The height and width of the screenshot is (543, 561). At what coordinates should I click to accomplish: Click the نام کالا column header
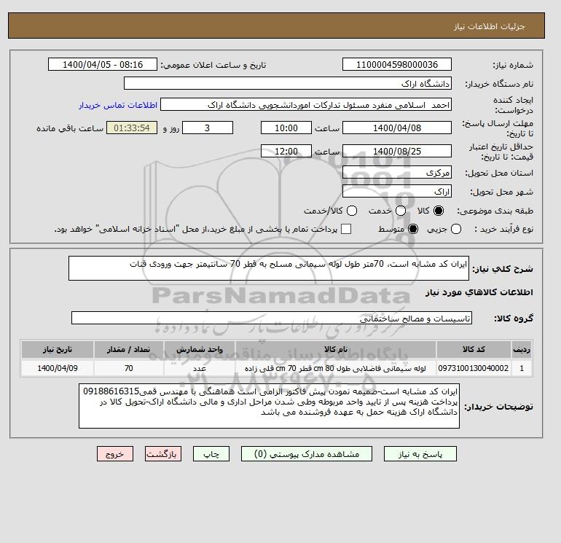pyautogui.click(x=336, y=349)
